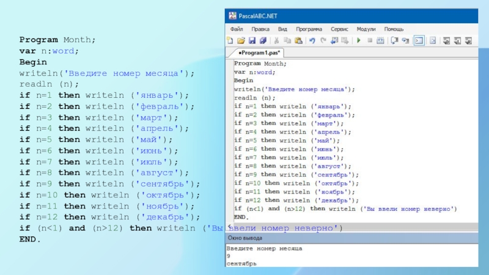This screenshot has width=489, height=275.
Task: Click editor line 'if n=9' with 'сентябрь'
Action: 296,175
